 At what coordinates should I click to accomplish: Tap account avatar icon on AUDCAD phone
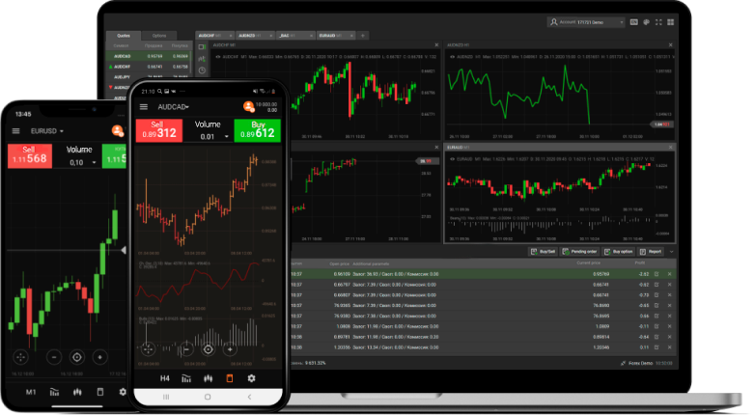[x=248, y=106]
